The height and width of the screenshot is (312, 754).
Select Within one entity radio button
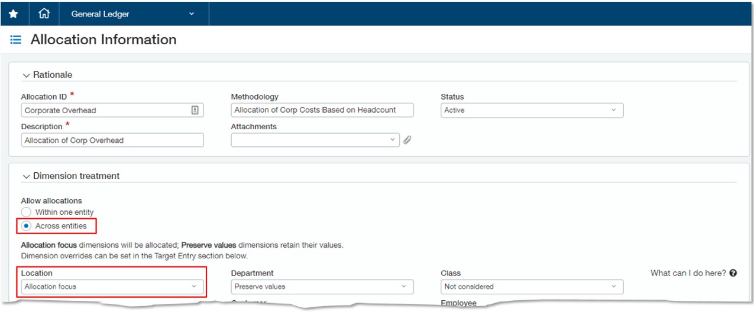click(26, 212)
